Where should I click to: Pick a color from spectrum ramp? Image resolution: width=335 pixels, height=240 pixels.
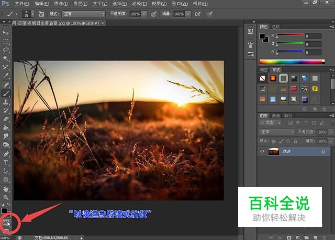coord(292,62)
